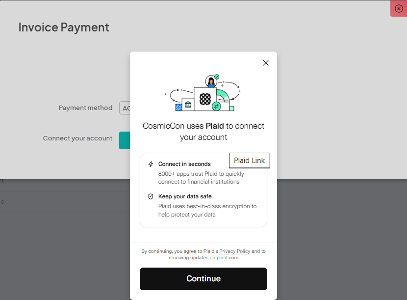Click the lightning bolt icon

click(x=151, y=164)
